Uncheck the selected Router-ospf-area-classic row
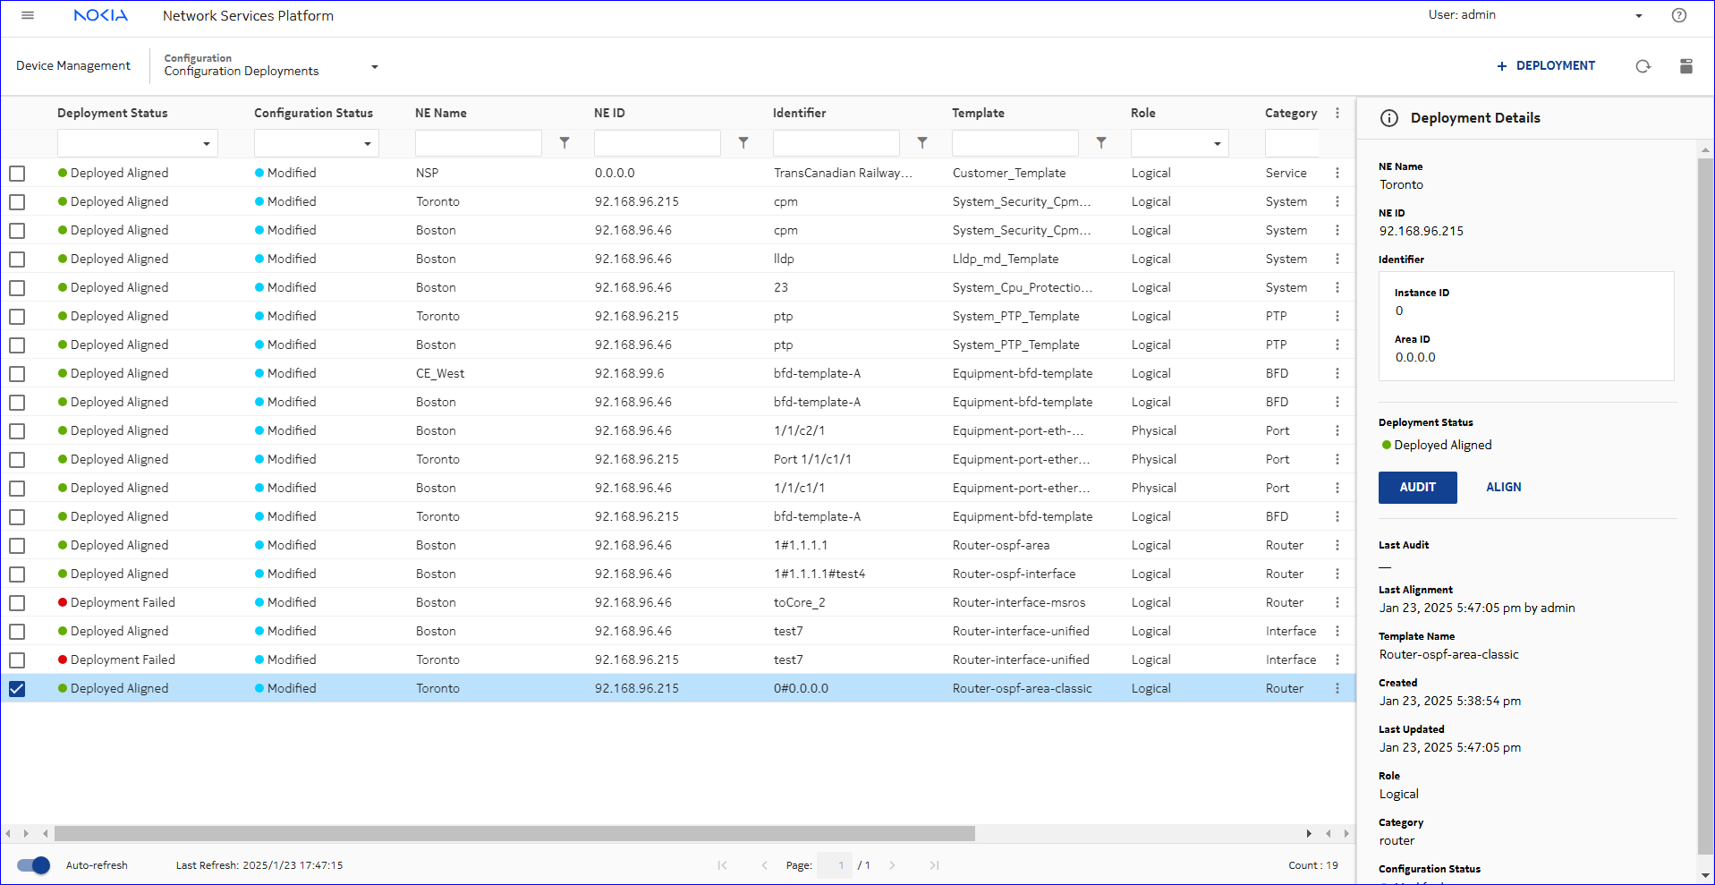1715x885 pixels. click(x=17, y=689)
